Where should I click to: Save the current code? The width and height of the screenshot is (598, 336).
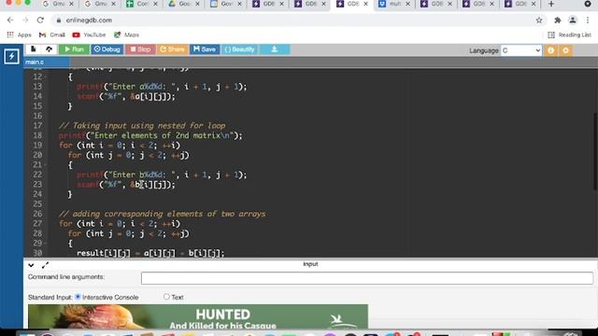click(205, 49)
